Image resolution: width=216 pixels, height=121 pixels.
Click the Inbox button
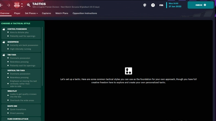pos(201,5)
